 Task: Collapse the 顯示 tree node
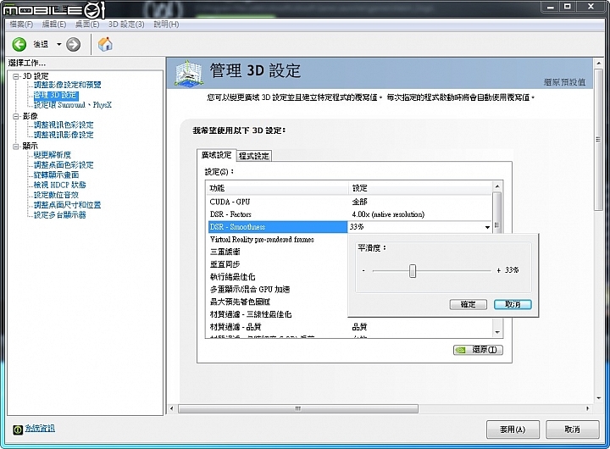pos(16,147)
